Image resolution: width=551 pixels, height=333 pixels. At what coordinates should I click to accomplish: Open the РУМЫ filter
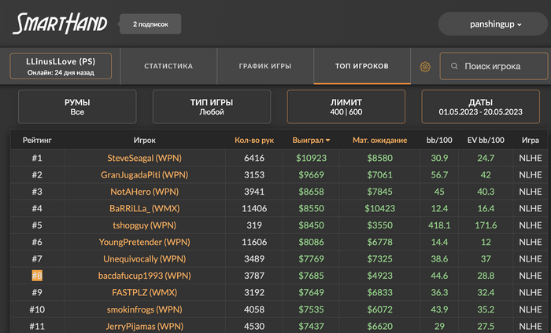(x=77, y=107)
